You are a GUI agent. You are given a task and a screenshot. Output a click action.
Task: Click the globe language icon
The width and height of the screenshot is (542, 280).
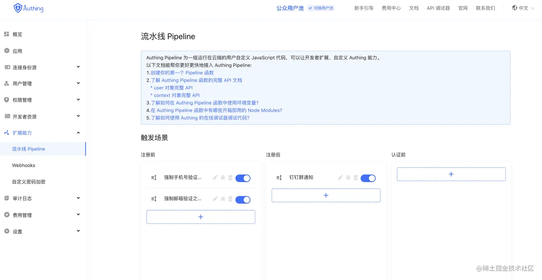point(515,8)
